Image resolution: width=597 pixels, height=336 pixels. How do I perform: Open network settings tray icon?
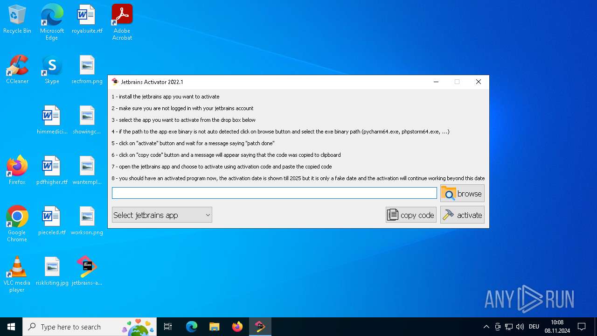tap(509, 327)
